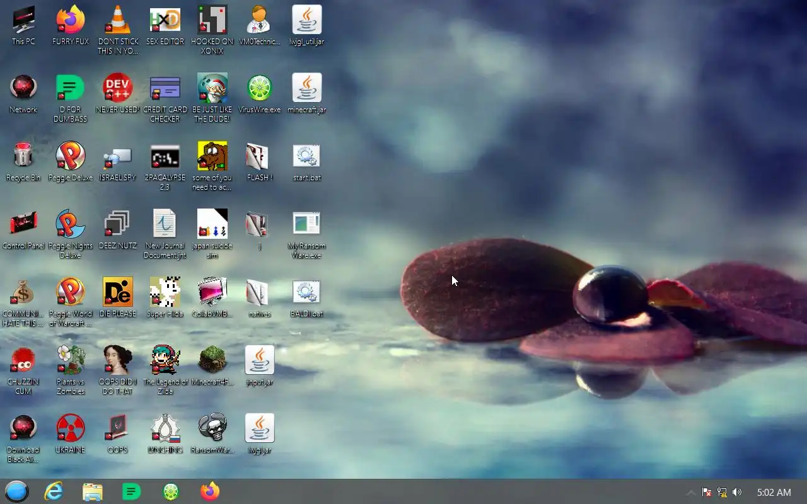The image size is (807, 504).
Task: Select the D FOR DUMBASS green shortcut
Action: 71,98
